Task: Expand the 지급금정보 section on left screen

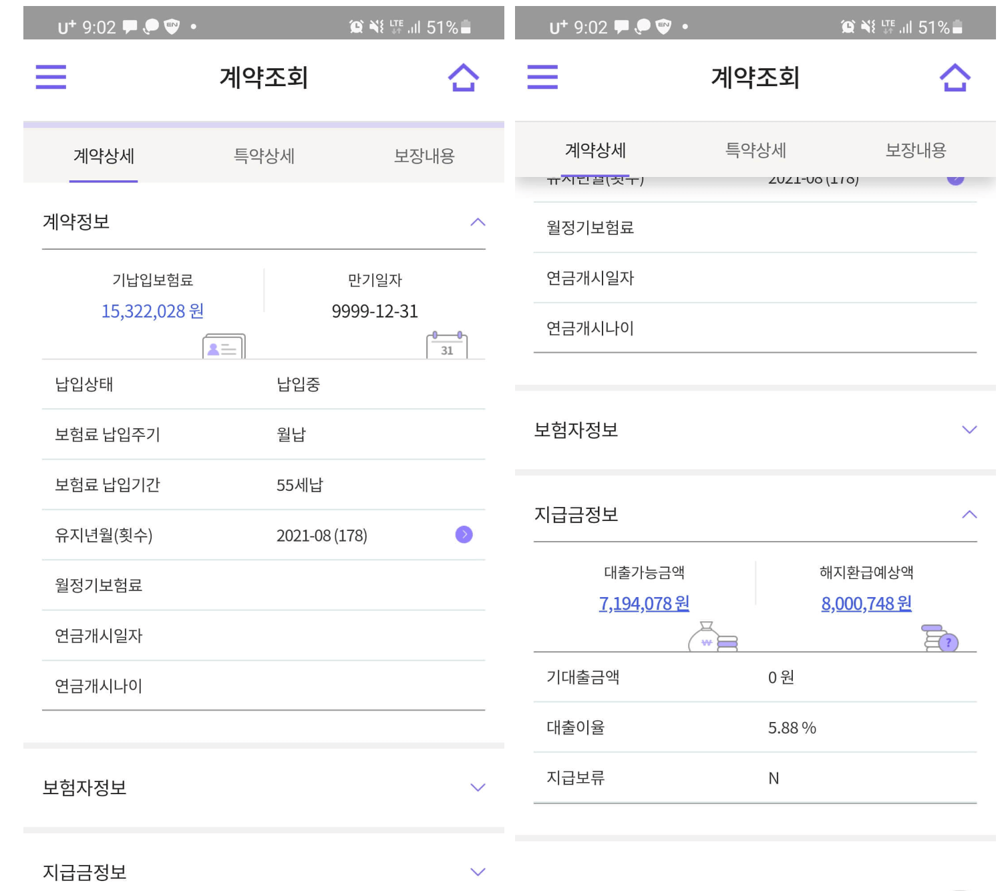Action: coord(477,871)
